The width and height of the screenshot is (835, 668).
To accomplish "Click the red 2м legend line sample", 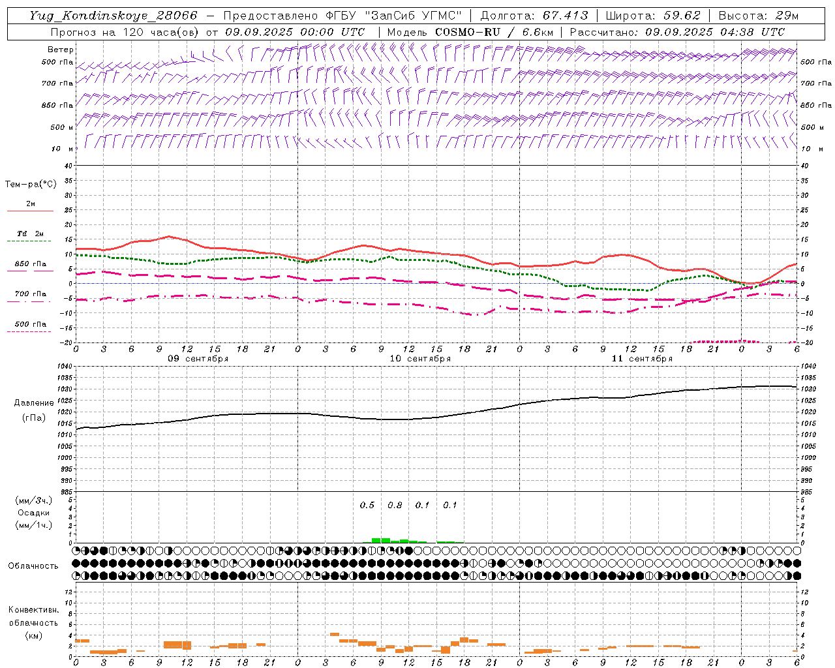I will click(x=30, y=211).
